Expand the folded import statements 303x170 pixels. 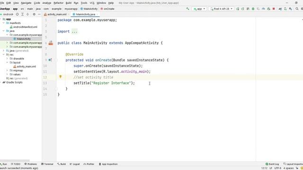[74, 32]
